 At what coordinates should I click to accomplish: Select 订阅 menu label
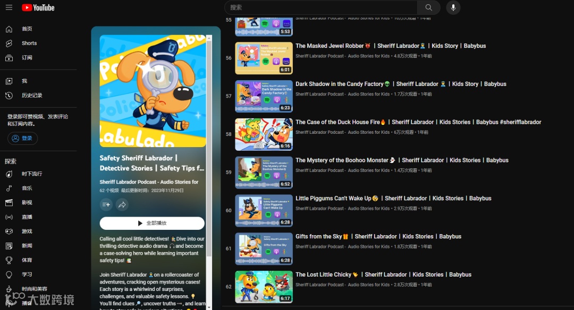coord(27,57)
